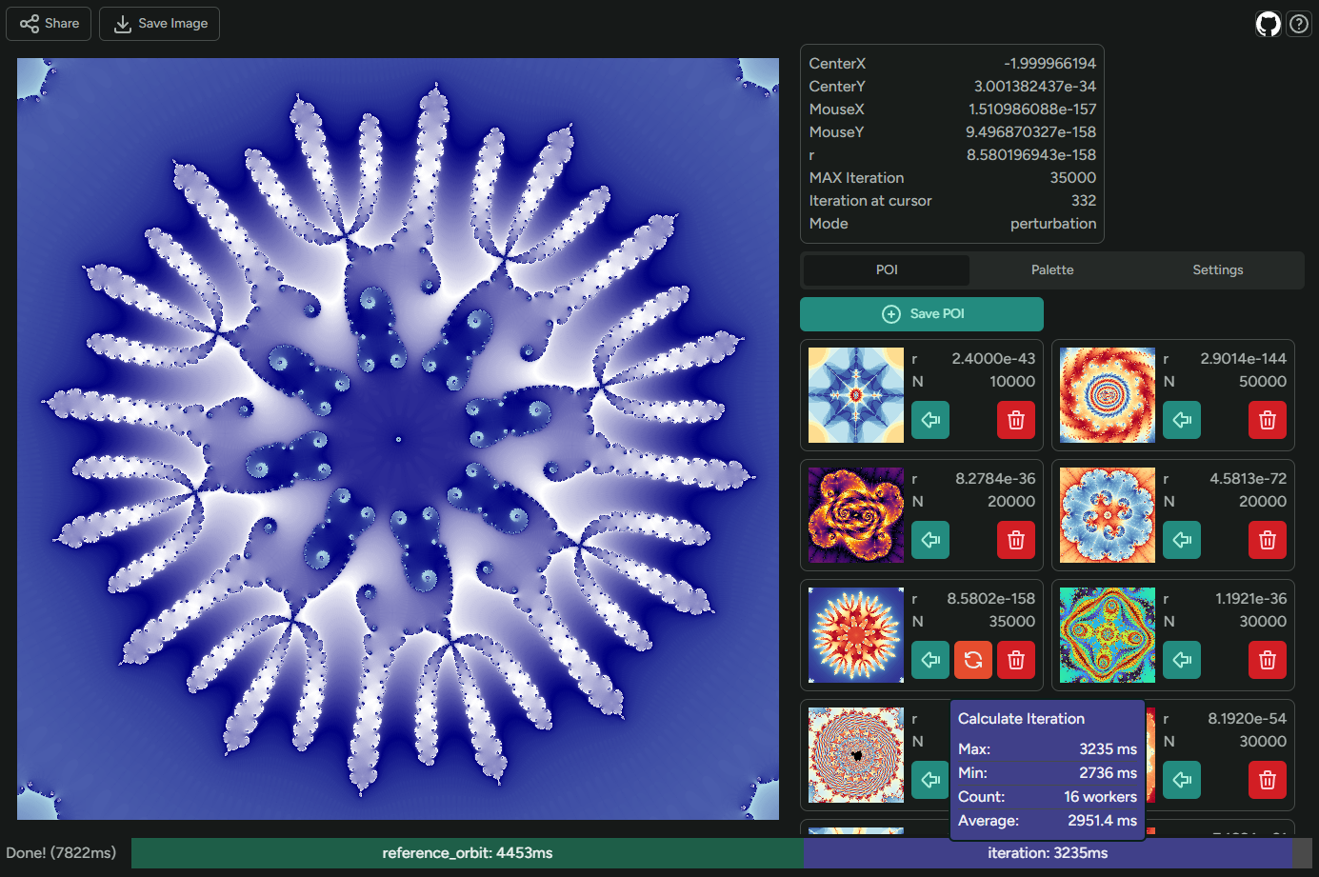Click the Min 2736 ms tooltip row
This screenshot has width=1319, height=877.
click(x=1048, y=773)
